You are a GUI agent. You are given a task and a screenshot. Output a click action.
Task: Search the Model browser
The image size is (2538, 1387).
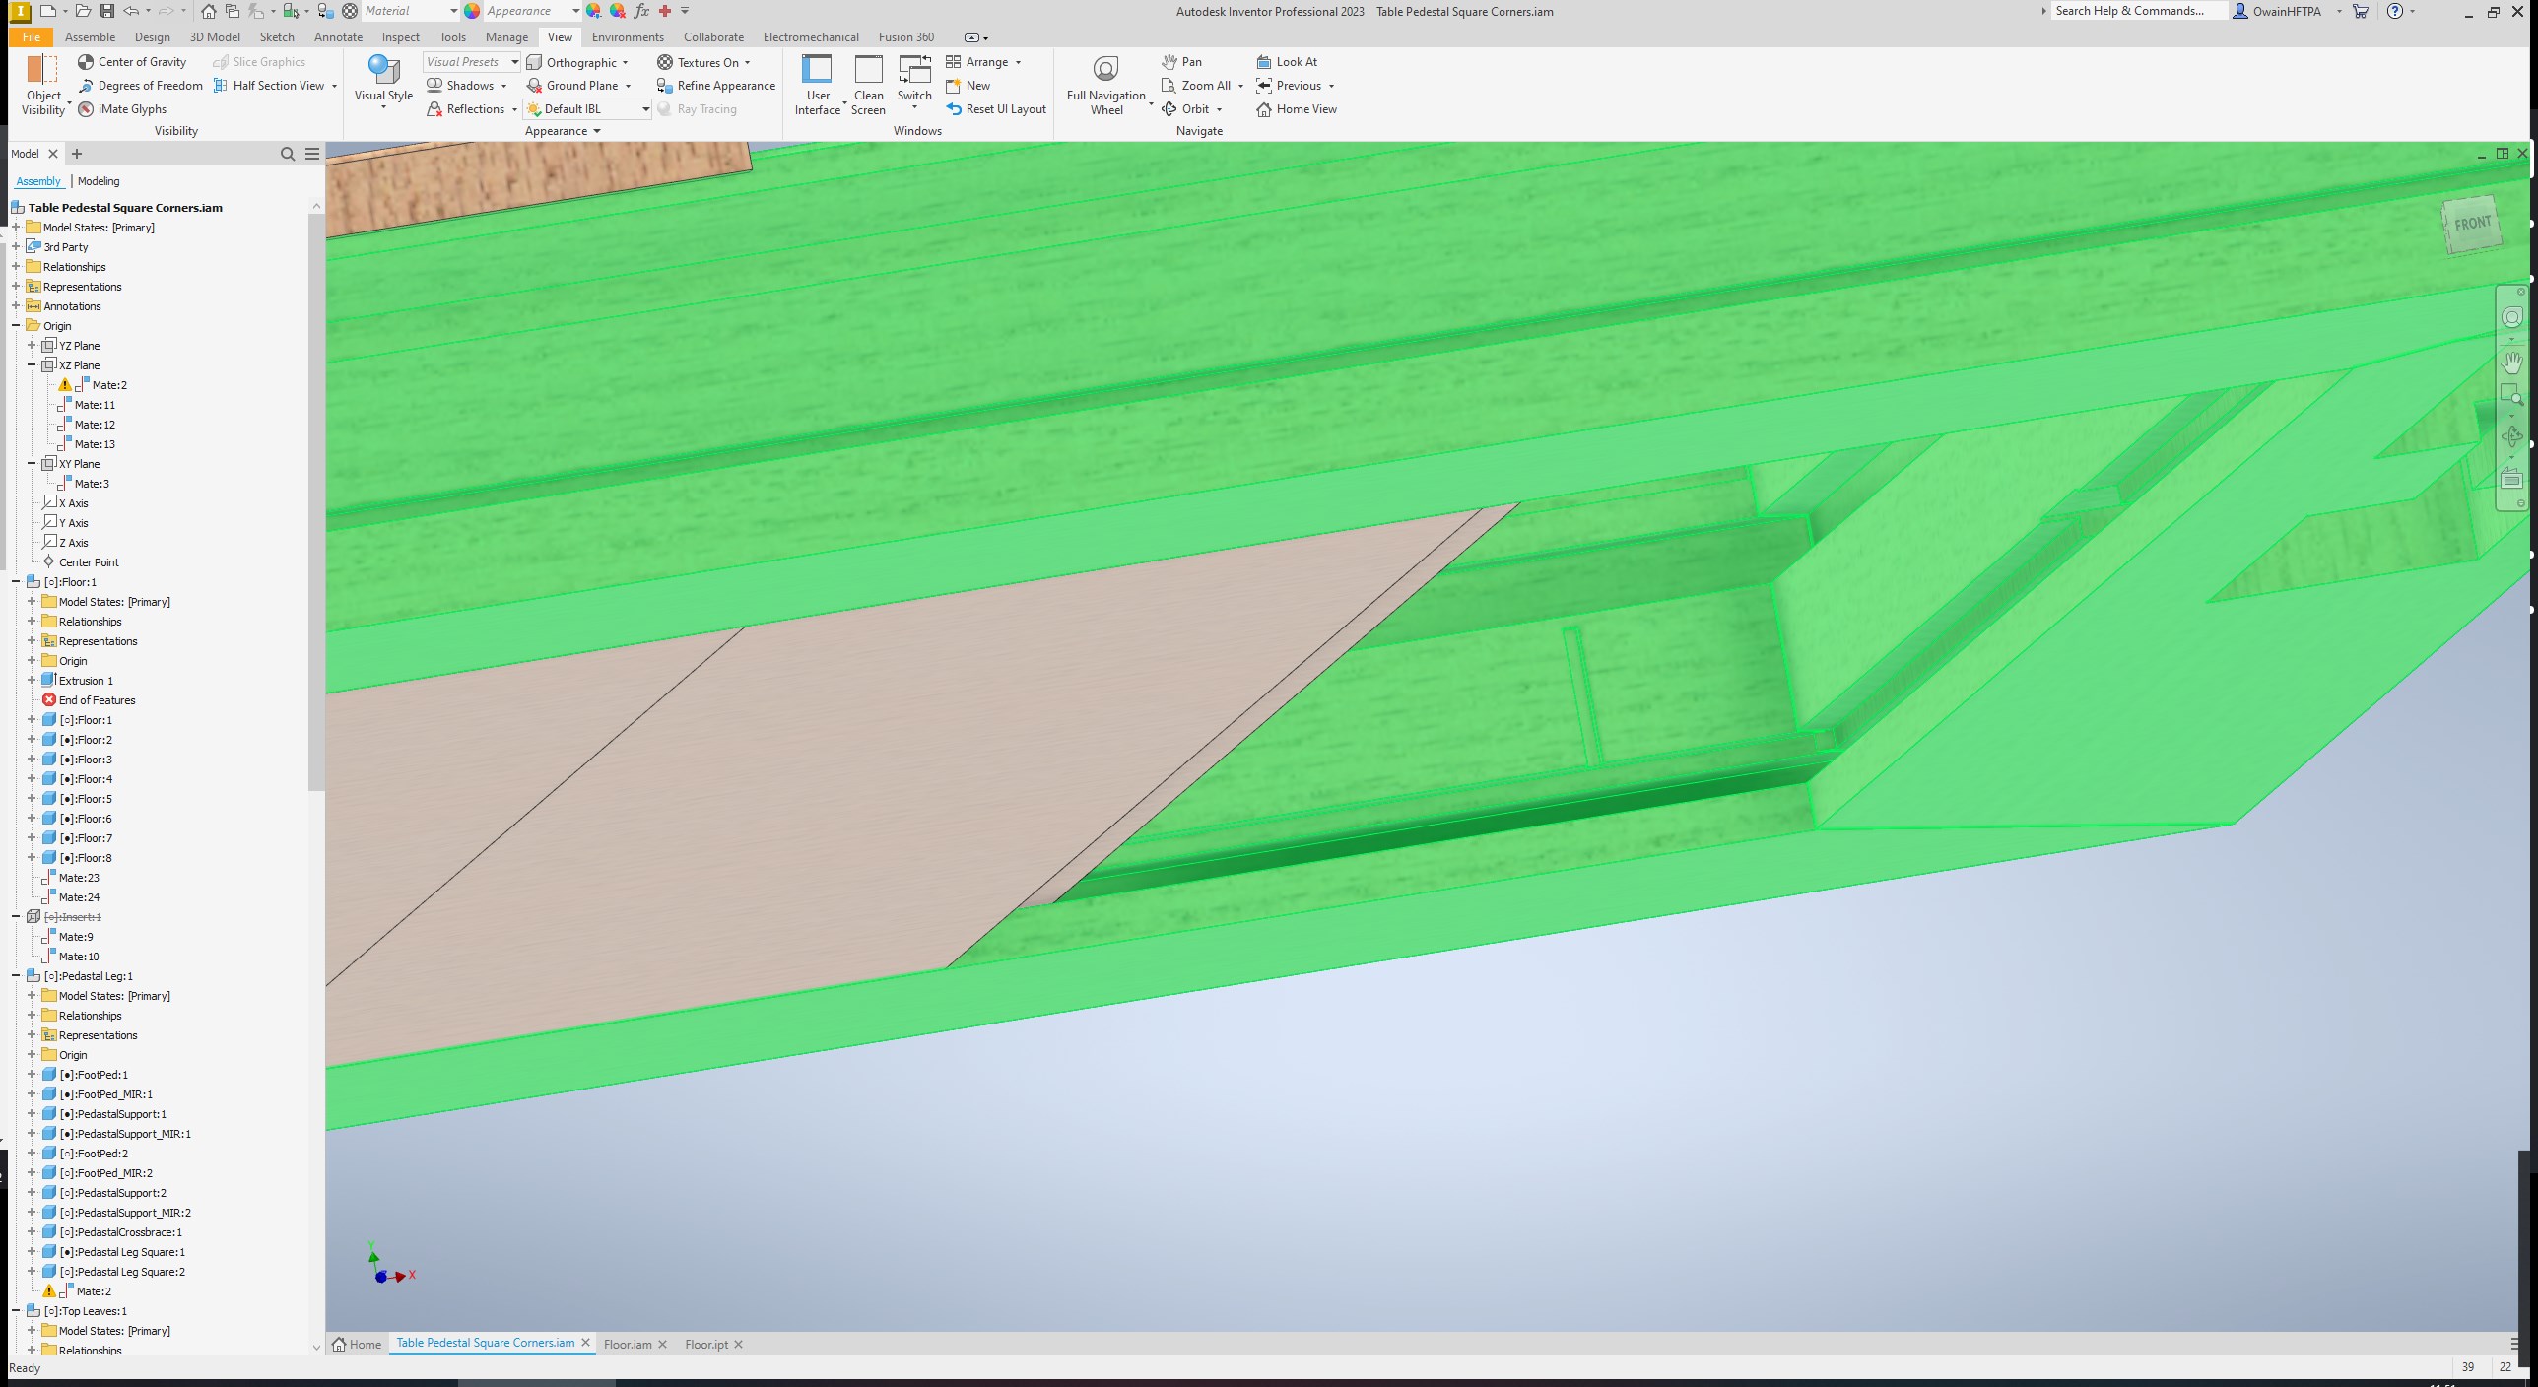288,154
